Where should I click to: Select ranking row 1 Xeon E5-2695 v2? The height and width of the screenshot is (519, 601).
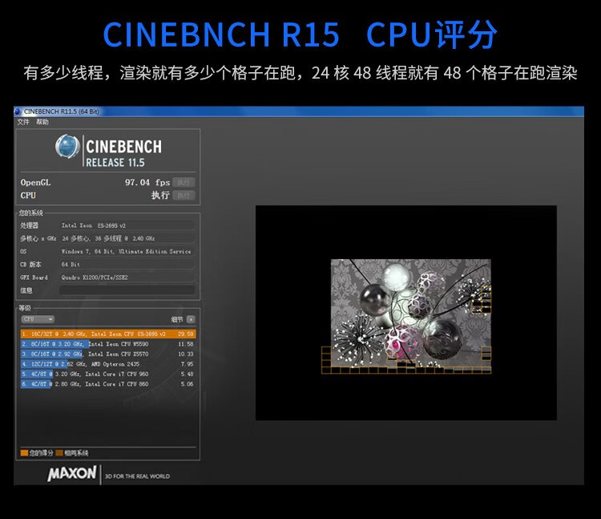pyautogui.click(x=108, y=334)
